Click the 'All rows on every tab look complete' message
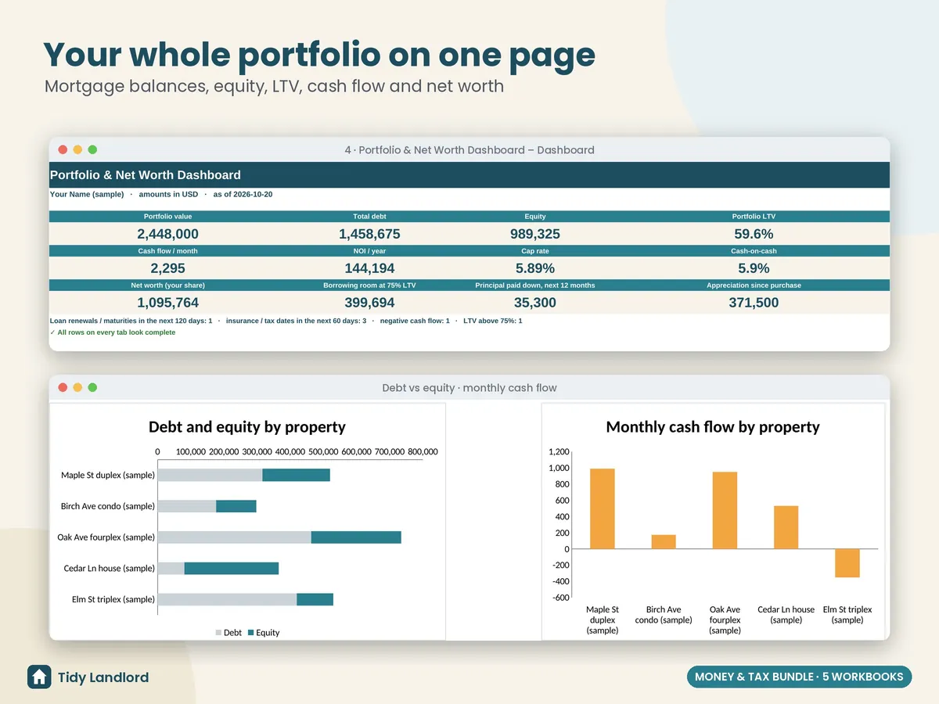 coord(113,332)
